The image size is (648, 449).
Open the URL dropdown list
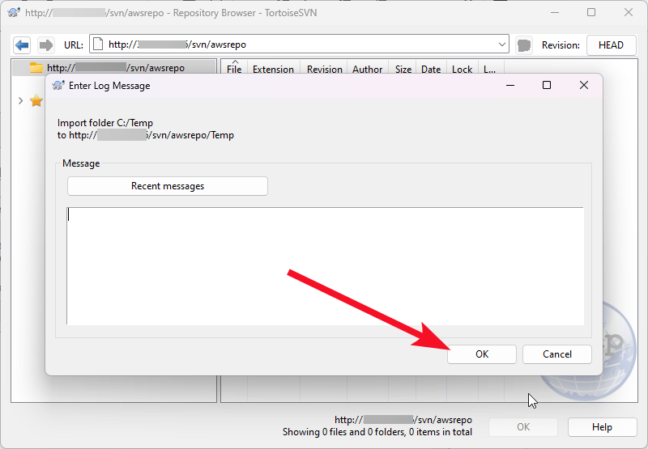(x=501, y=45)
